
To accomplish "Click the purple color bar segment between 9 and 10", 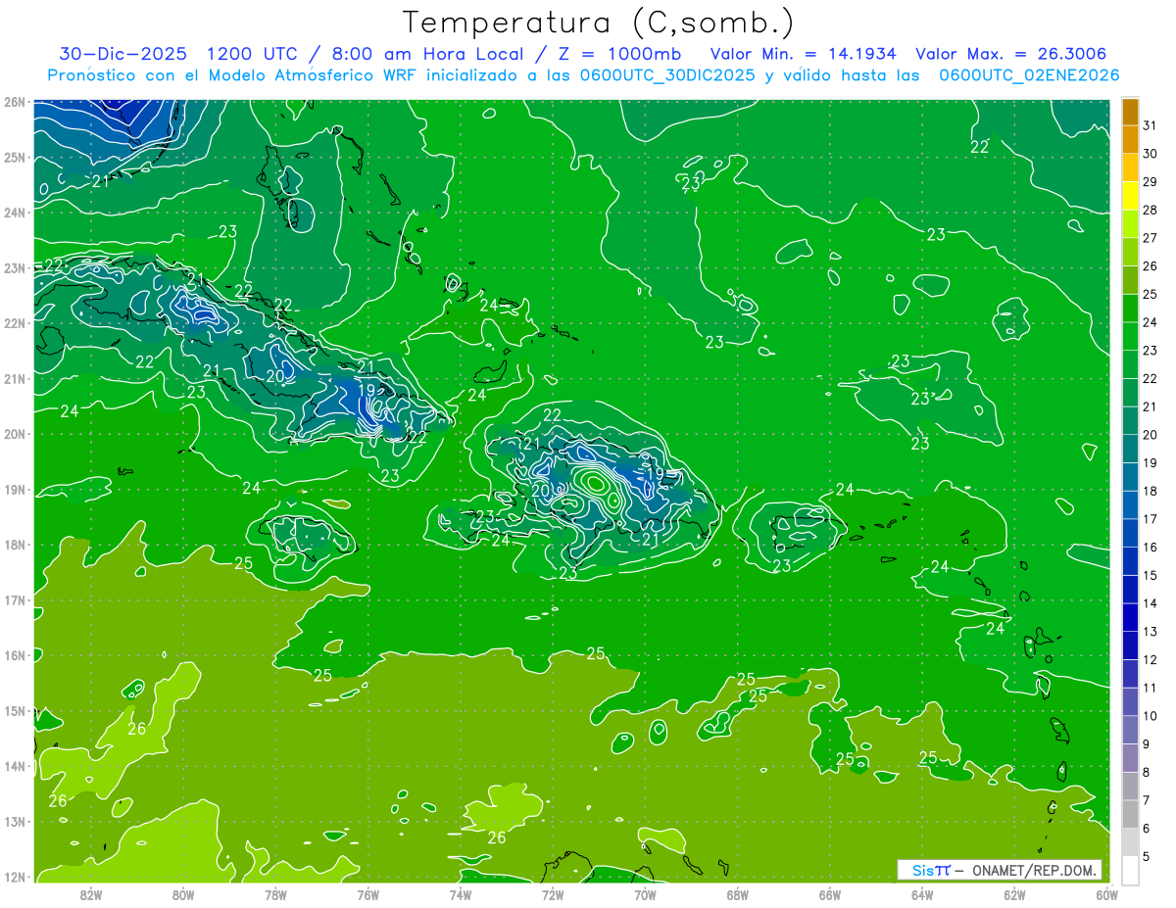I will point(1130,730).
